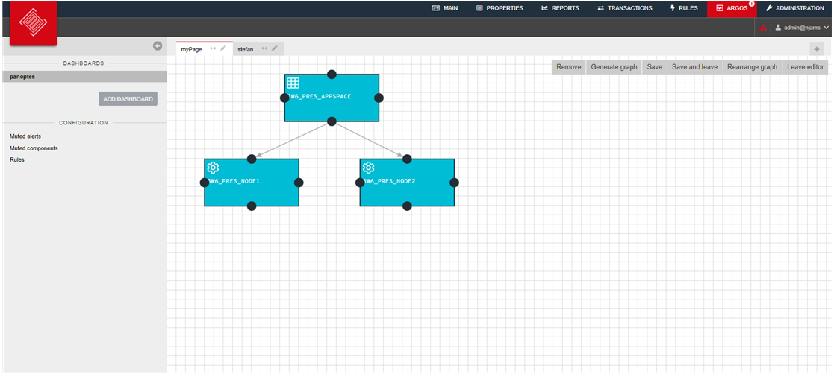834x374 pixels.
Task: Click right connector dot of BW6_PRES_APPSPACE
Action: click(x=379, y=98)
